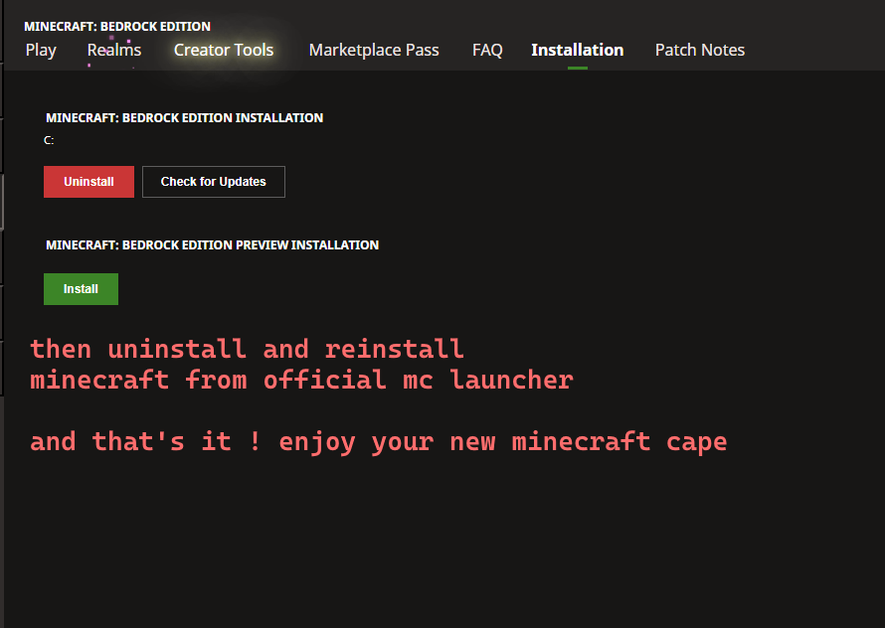Click Check for Updates button
The image size is (885, 628).
click(214, 182)
